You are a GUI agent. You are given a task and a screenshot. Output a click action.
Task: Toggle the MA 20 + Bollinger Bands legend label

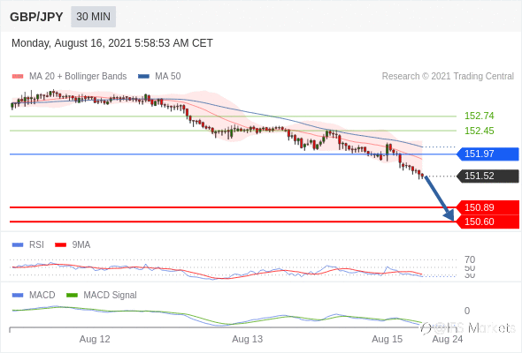pos(78,77)
